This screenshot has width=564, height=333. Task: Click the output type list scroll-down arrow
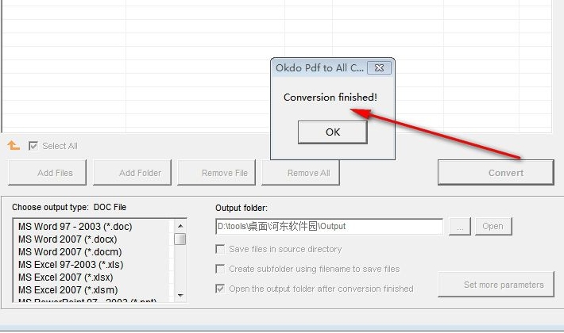click(x=180, y=295)
